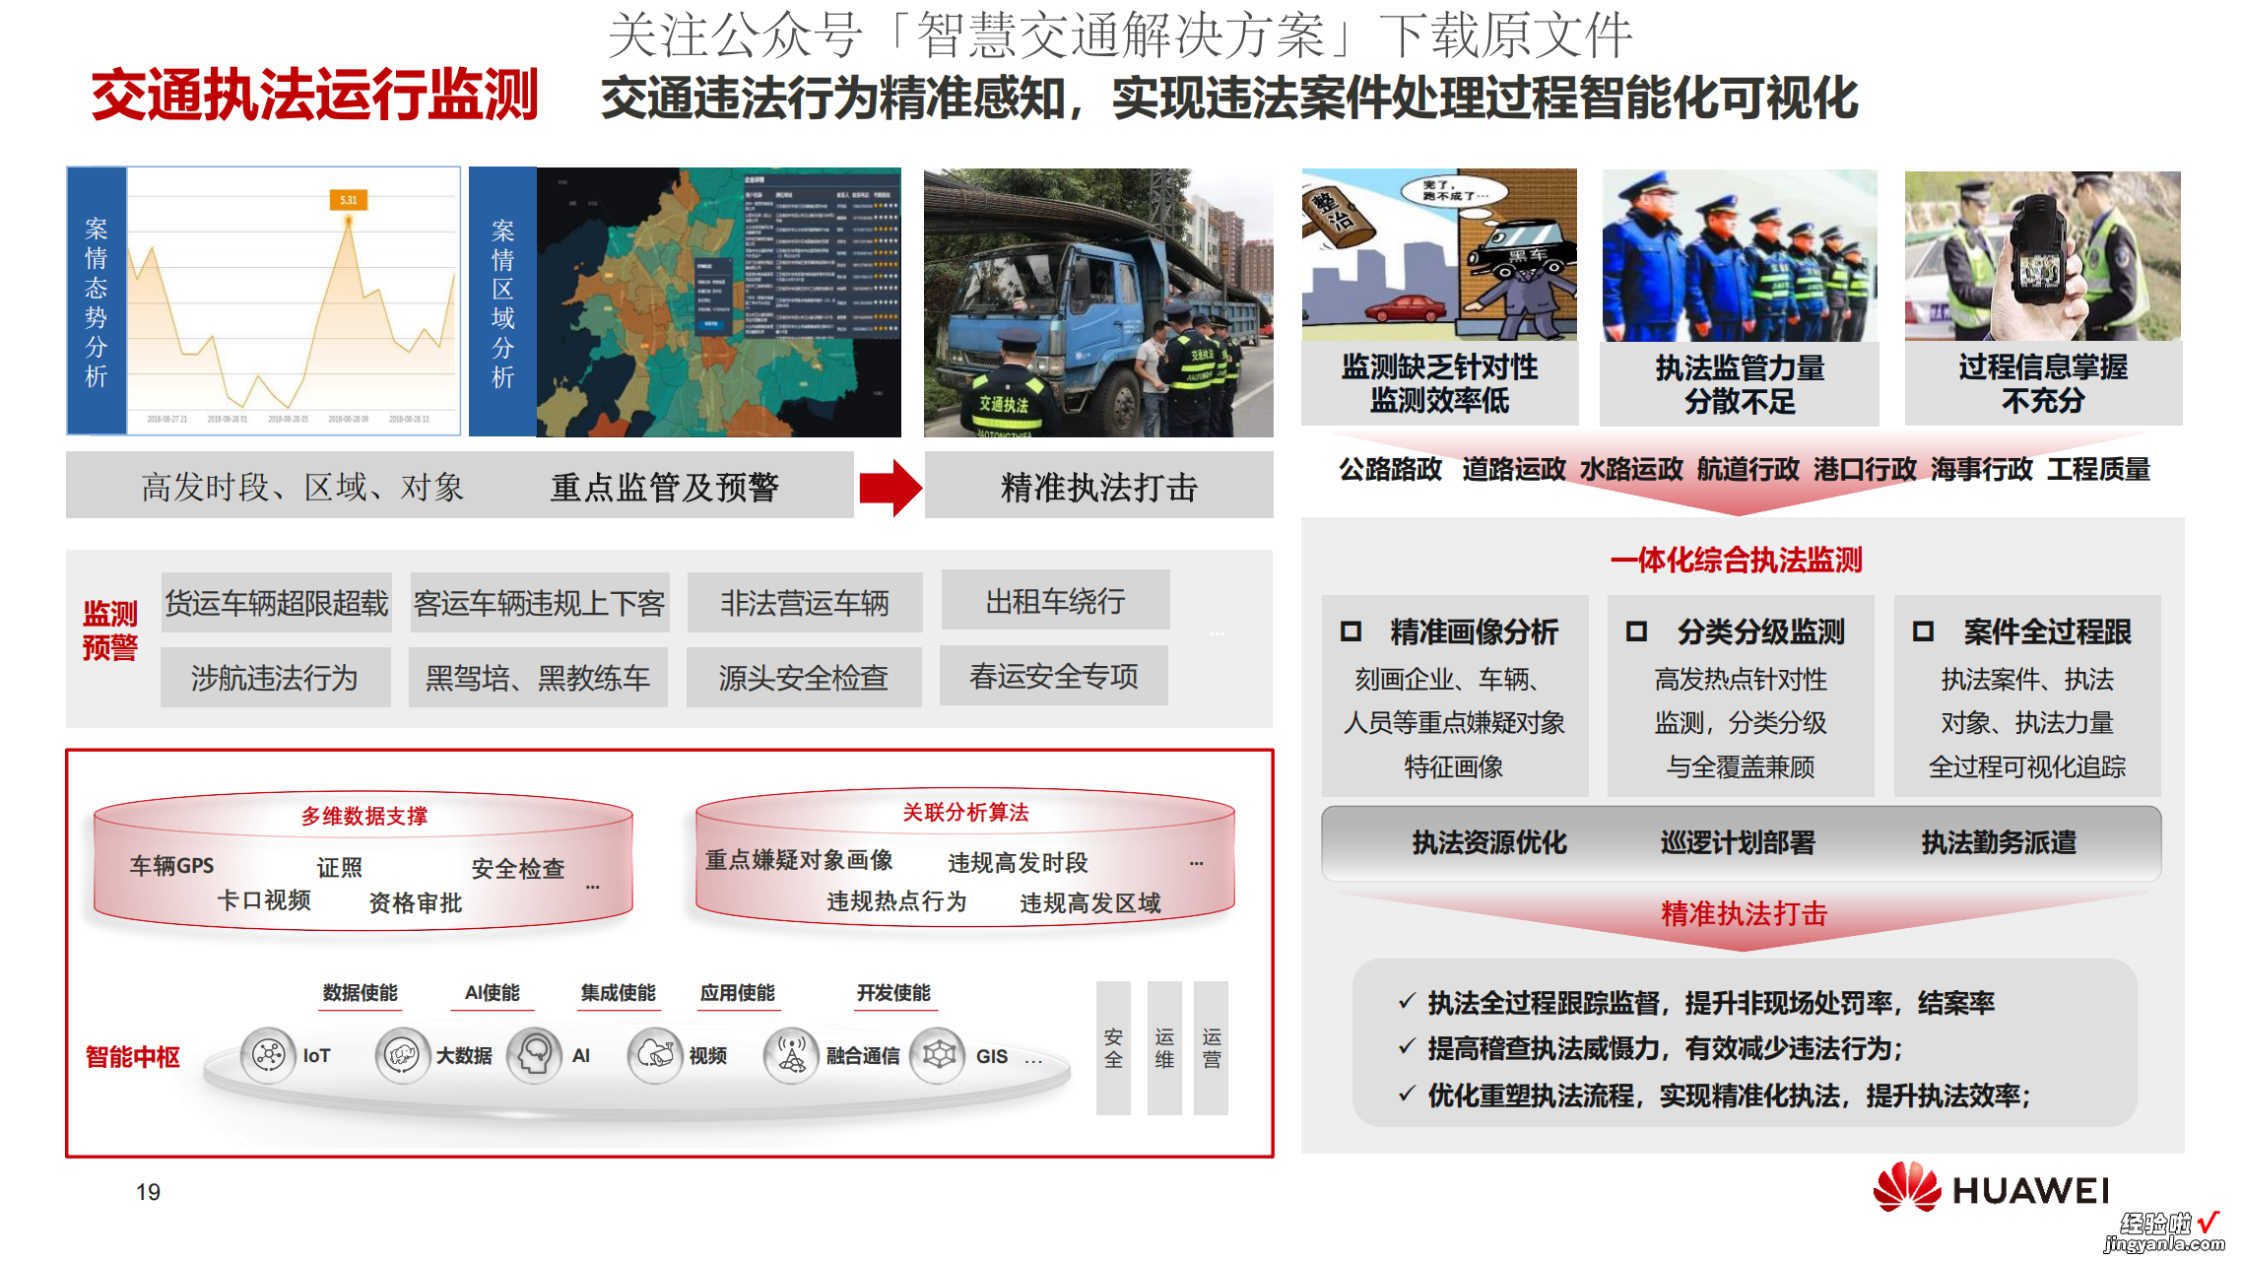
Task: Click 重点嫌疑对象画像 text
Action: click(x=799, y=860)
